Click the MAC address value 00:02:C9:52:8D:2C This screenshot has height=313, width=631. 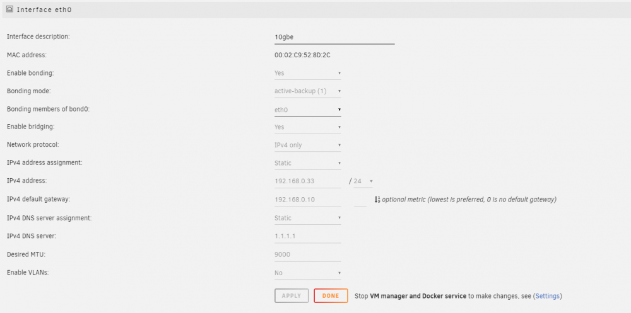302,55
